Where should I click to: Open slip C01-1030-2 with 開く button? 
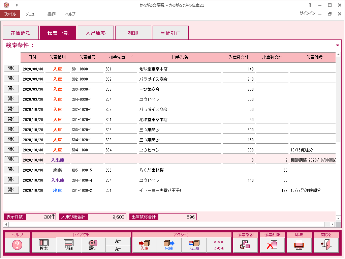tap(11, 190)
